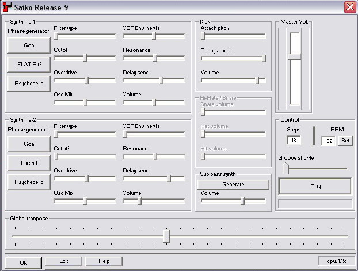Click Synthline-2 Cutoff slider handle
The height and width of the screenshot is (271, 358).
pyautogui.click(x=56, y=156)
